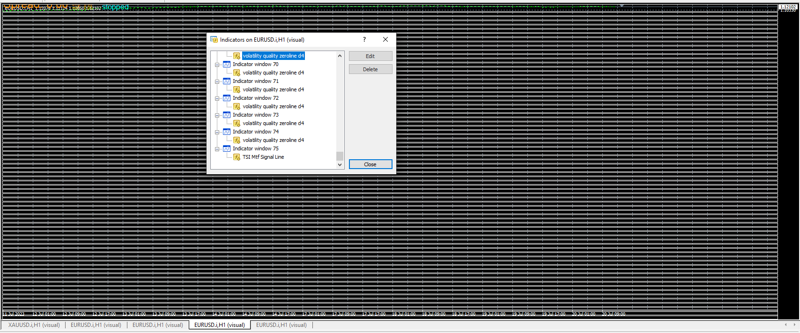Viewport: 800px width, 333px height.
Task: Click the indicator icon under Indicator window 74
Action: click(x=237, y=141)
